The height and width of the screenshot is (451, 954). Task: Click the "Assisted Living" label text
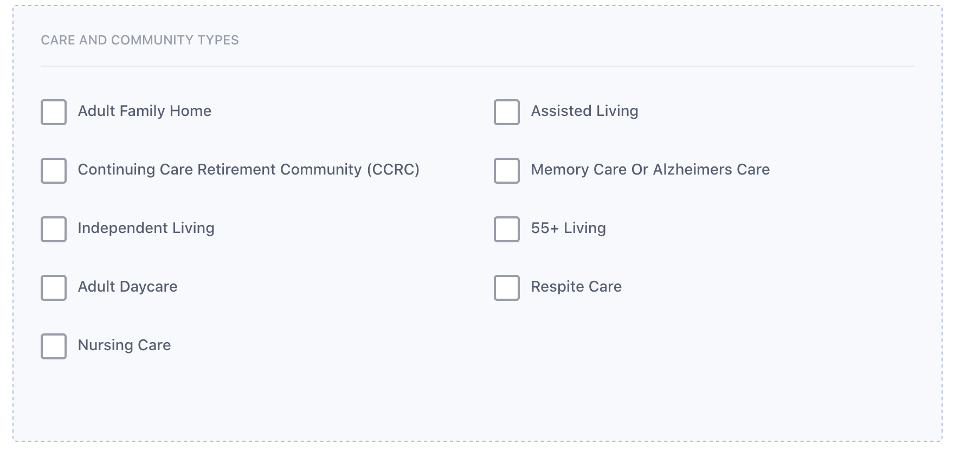coord(584,111)
